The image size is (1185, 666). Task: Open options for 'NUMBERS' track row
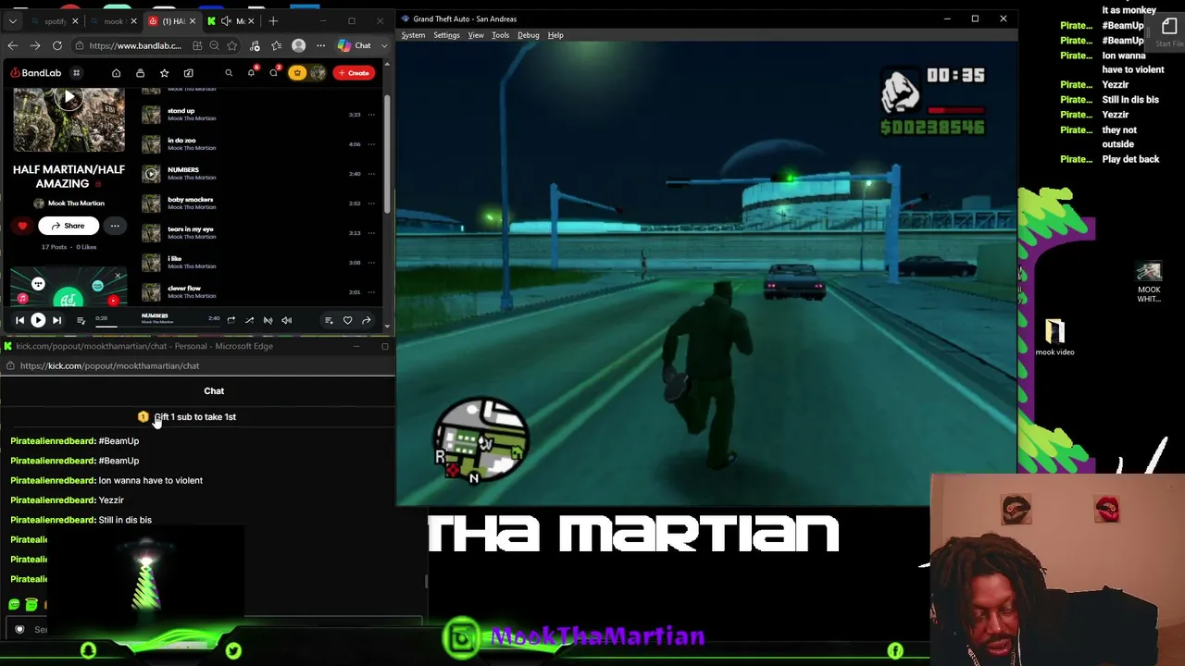pos(371,174)
